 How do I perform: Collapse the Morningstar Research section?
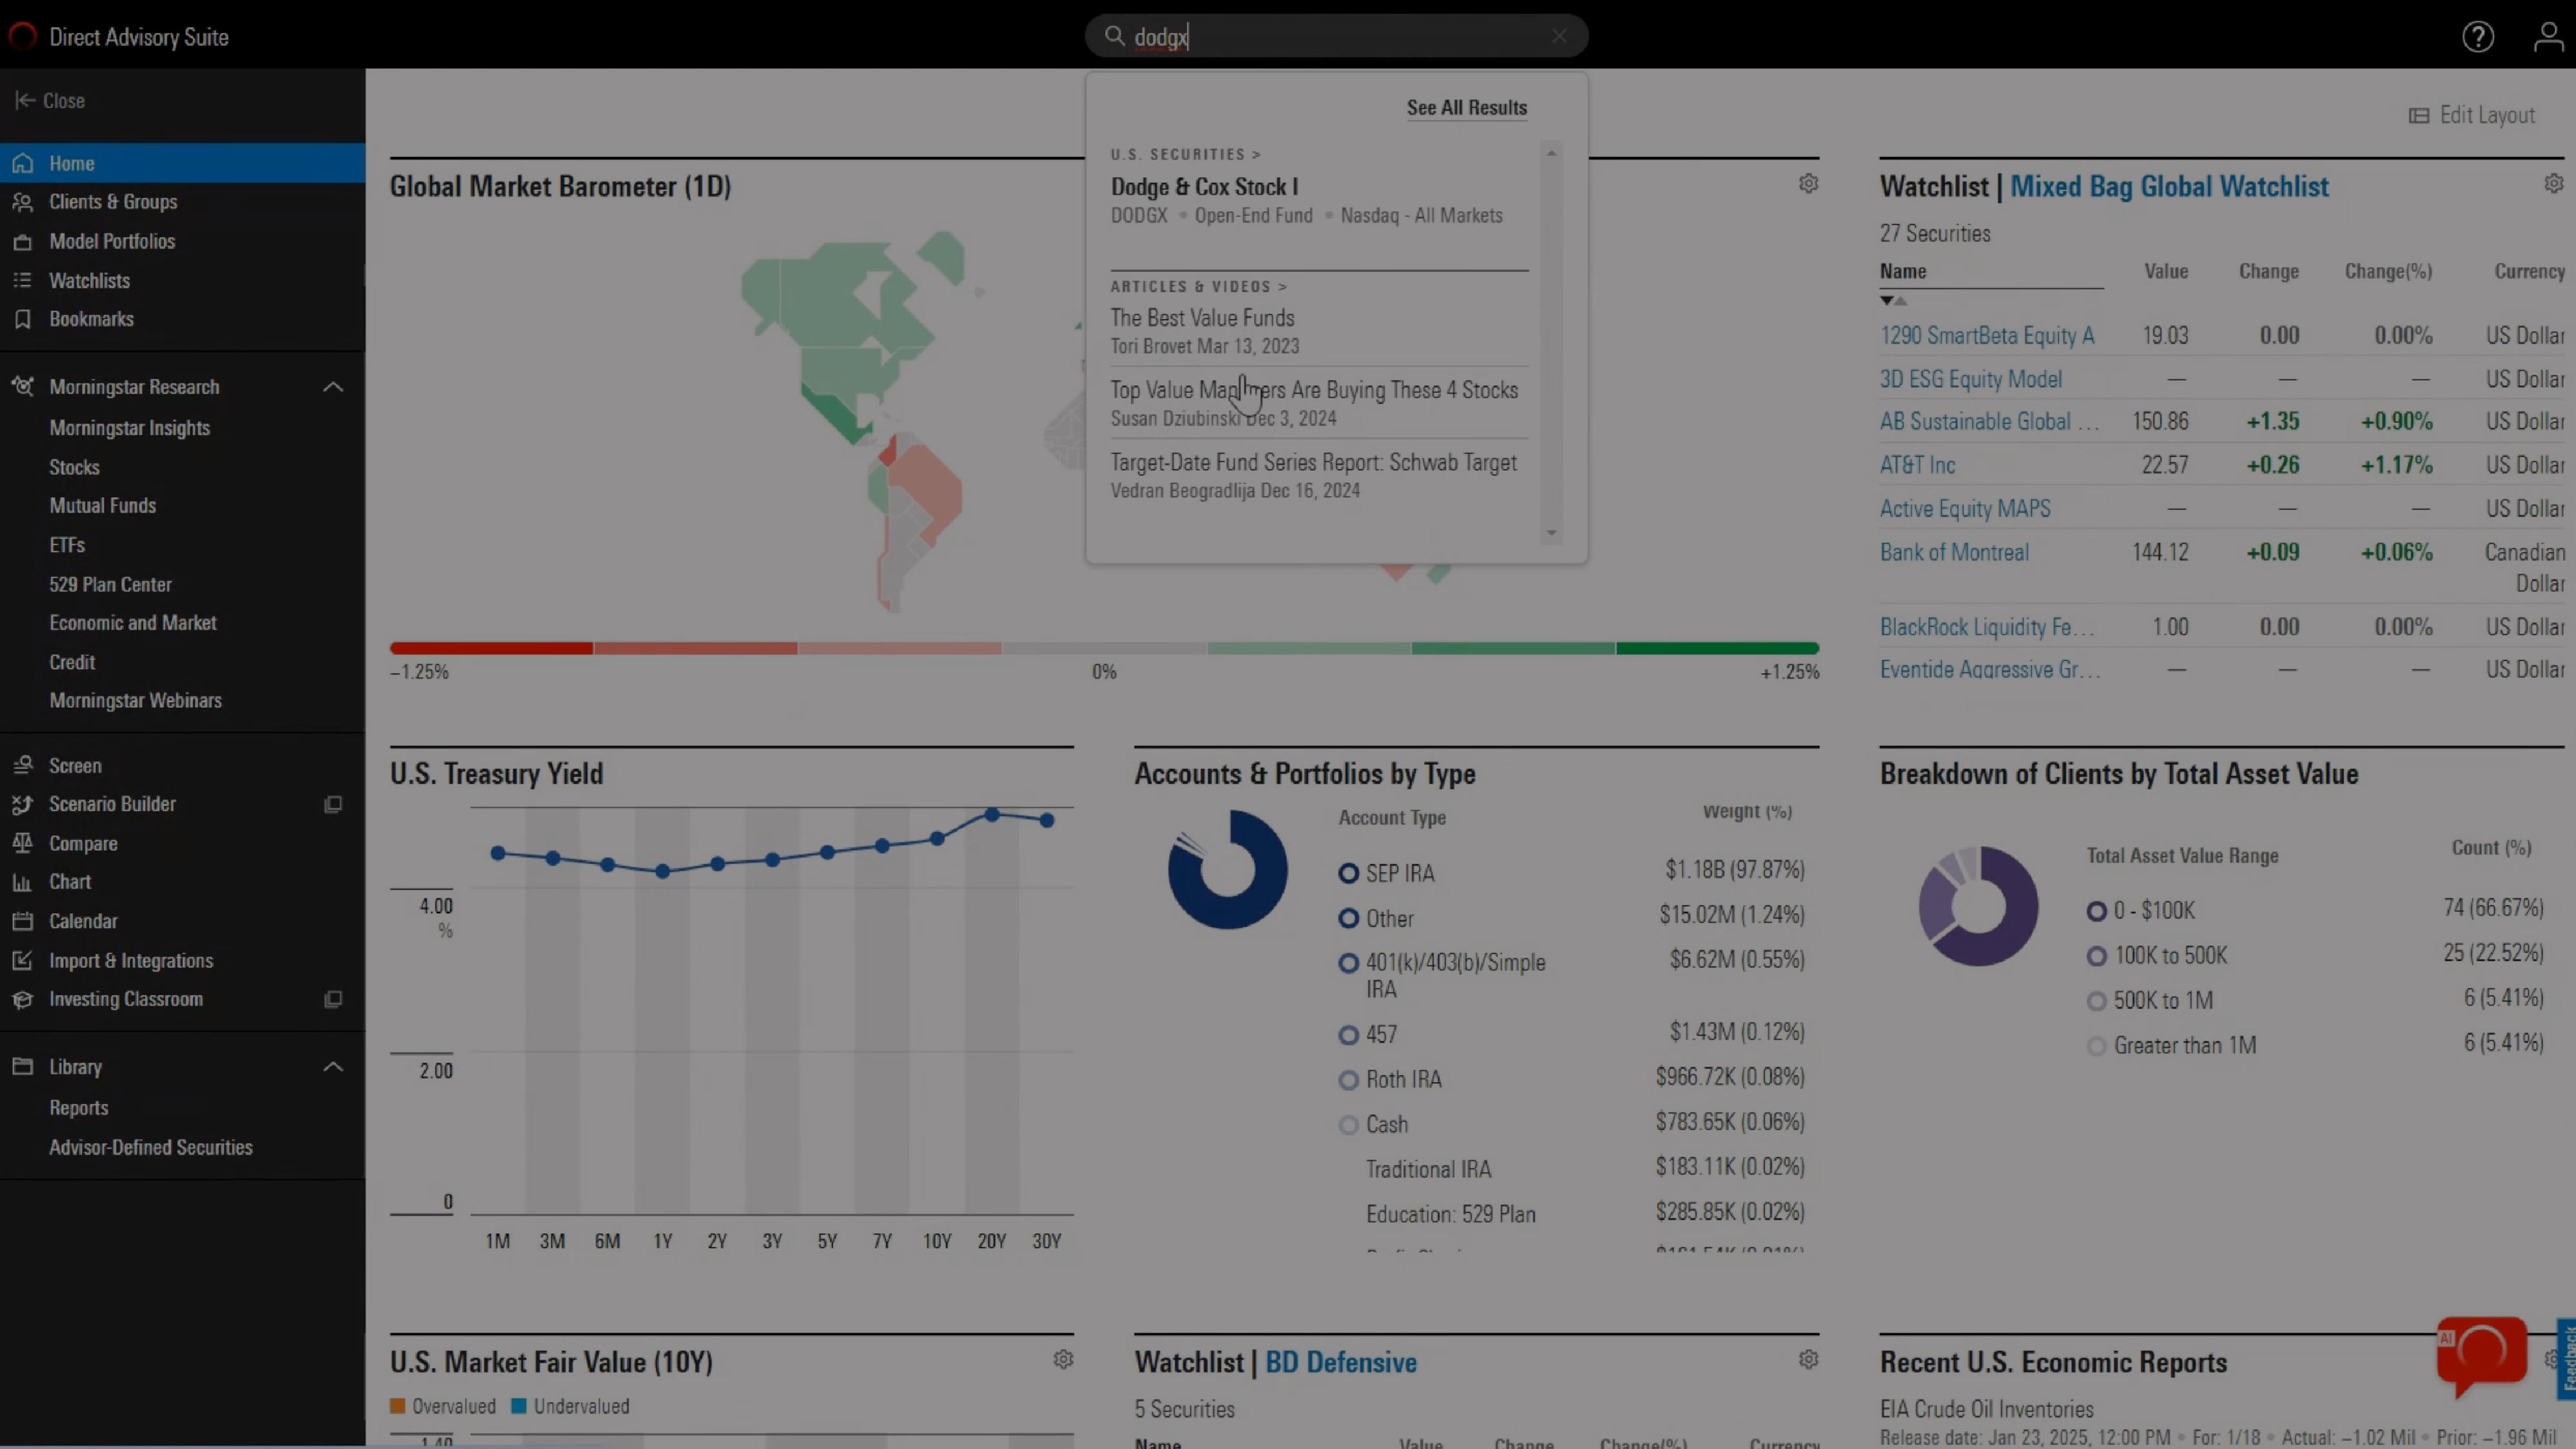[333, 387]
